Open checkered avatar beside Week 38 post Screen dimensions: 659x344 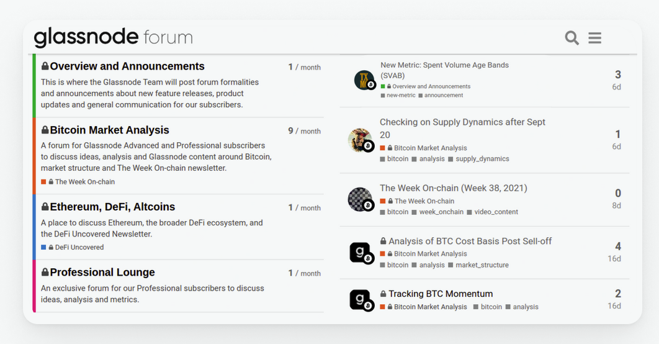point(361,199)
